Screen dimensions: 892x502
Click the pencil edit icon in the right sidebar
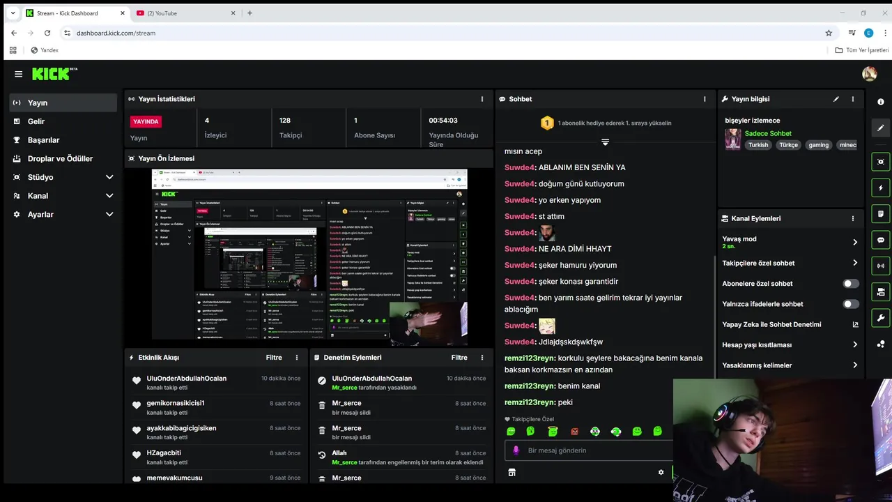(x=881, y=128)
